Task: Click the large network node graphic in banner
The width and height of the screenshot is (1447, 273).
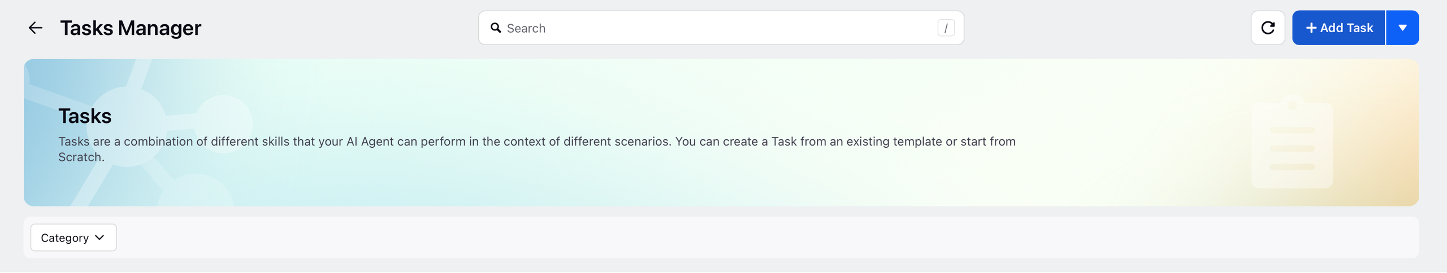Action: (128, 127)
